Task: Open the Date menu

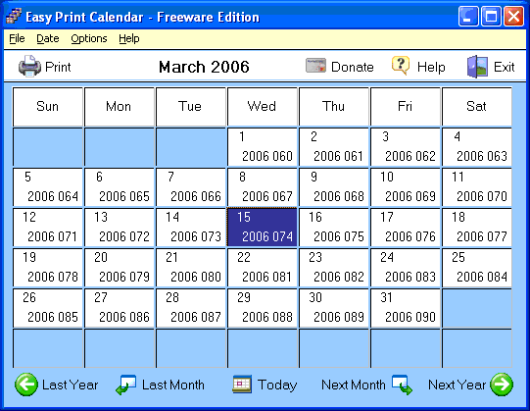Action: point(48,38)
